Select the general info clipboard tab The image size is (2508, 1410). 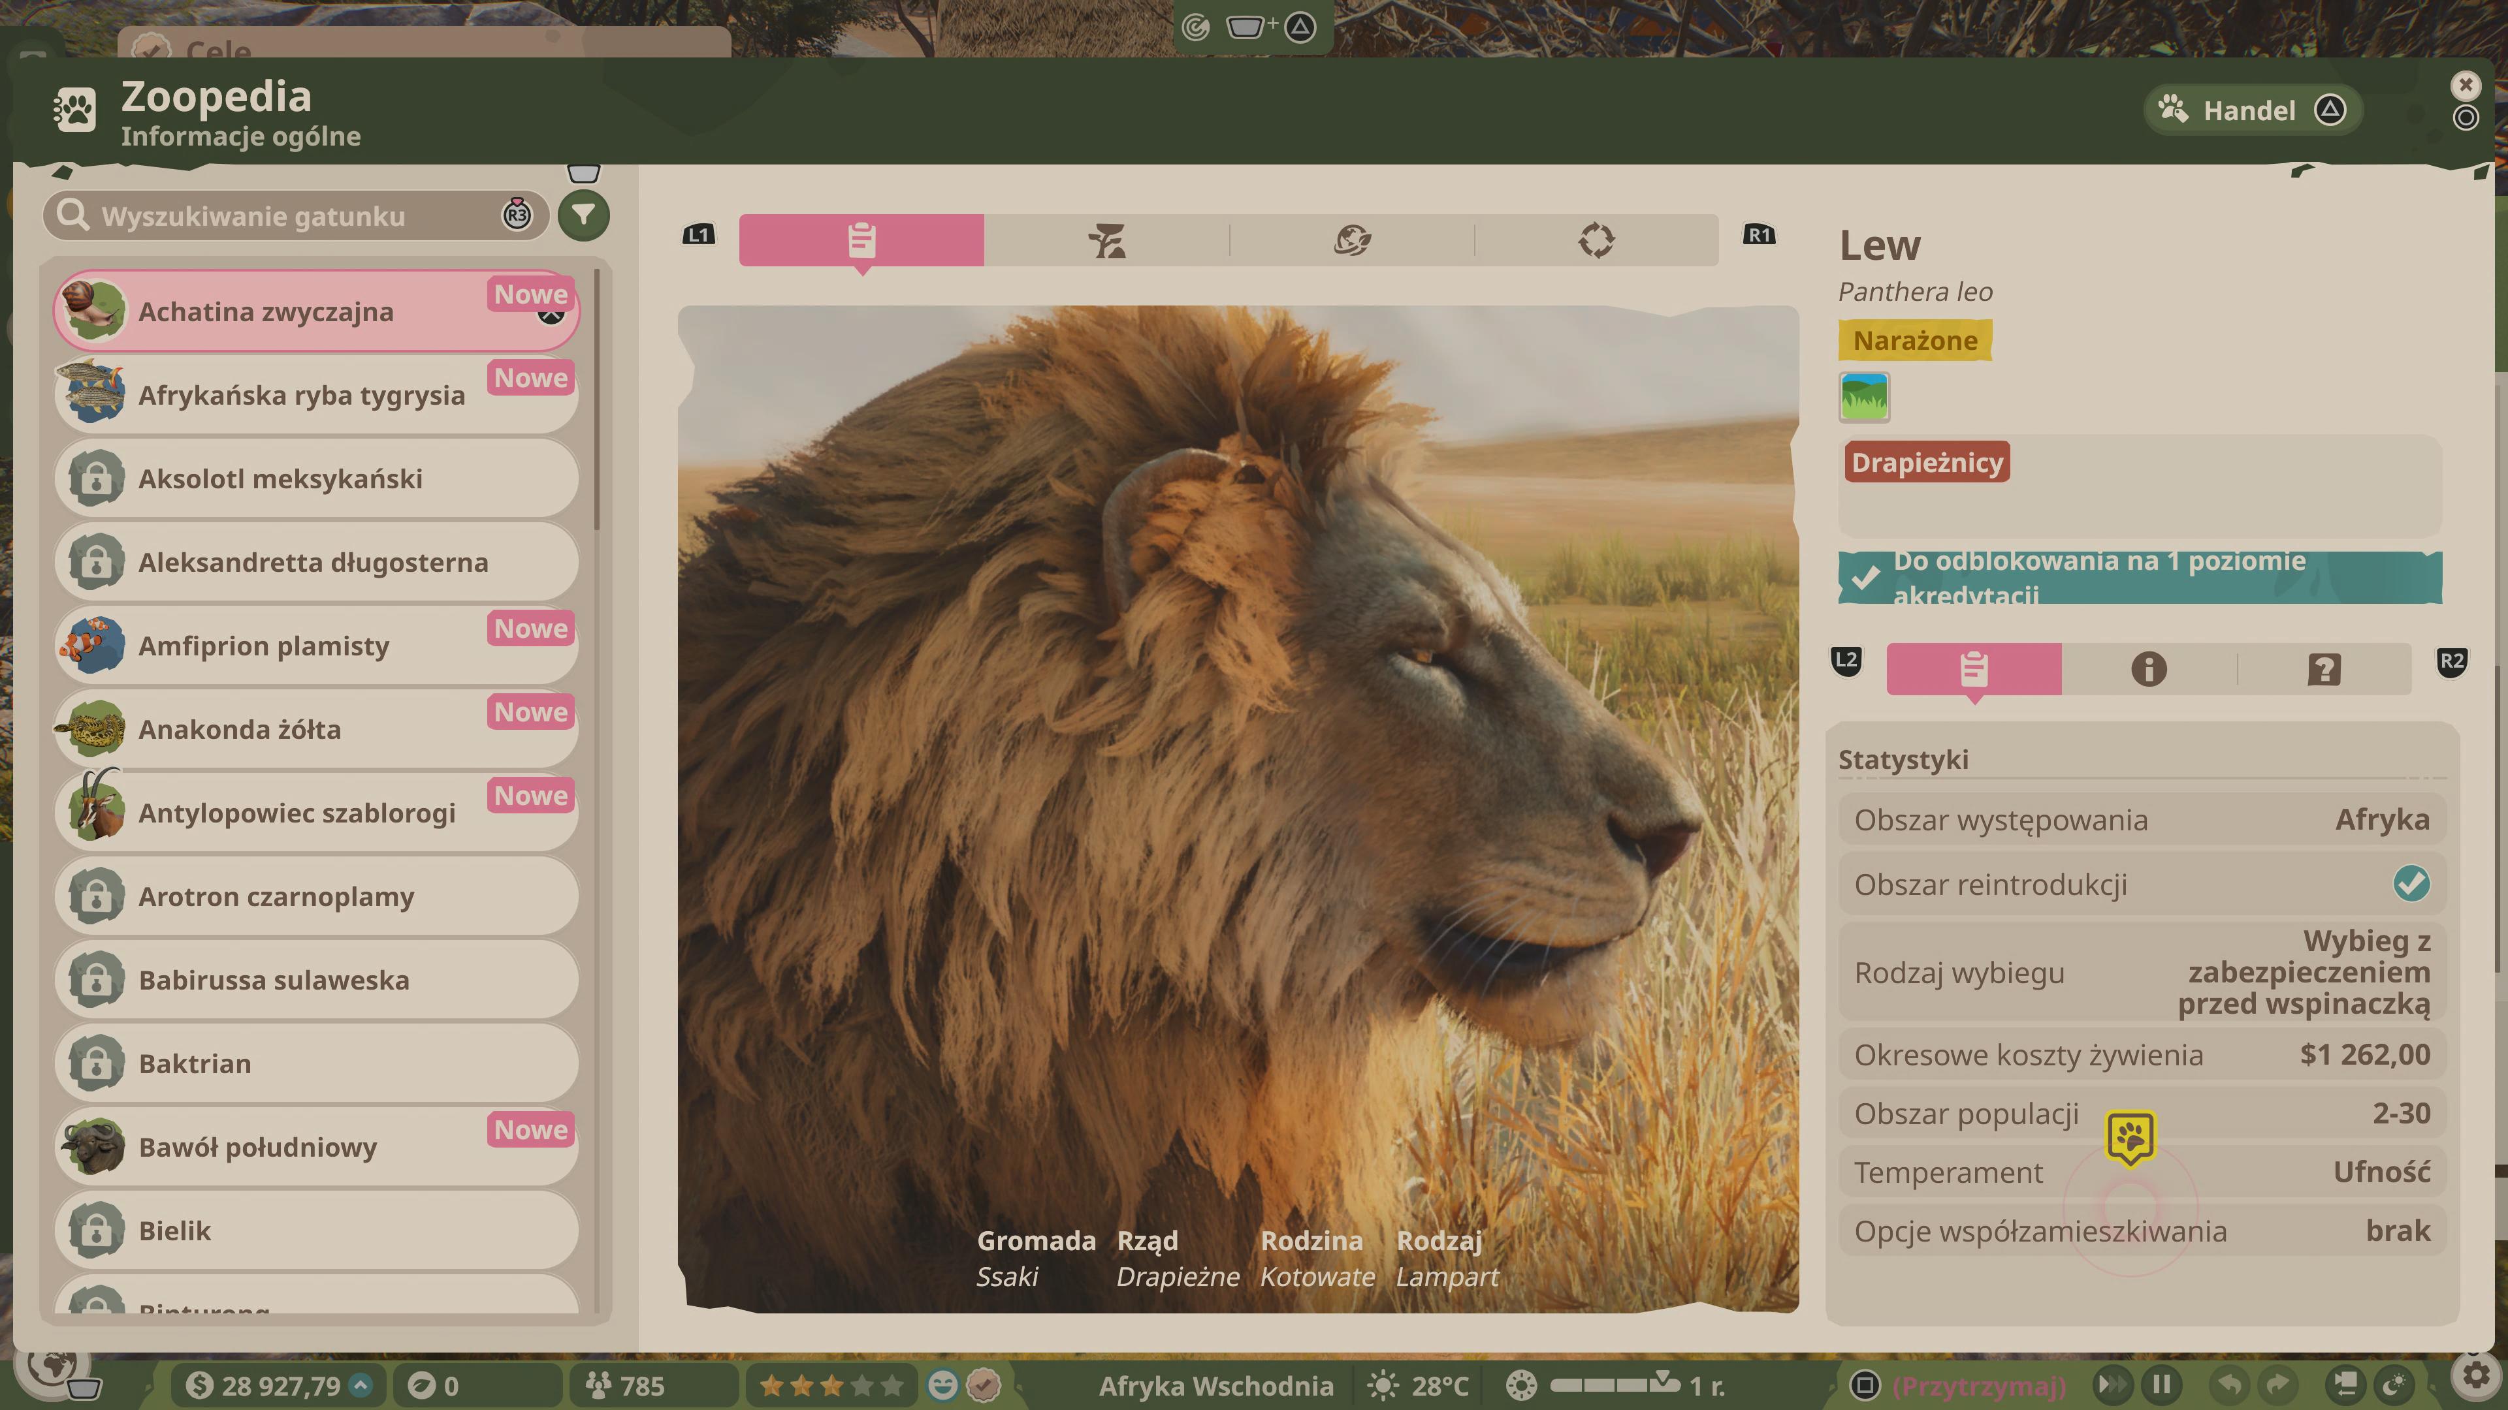[861, 240]
